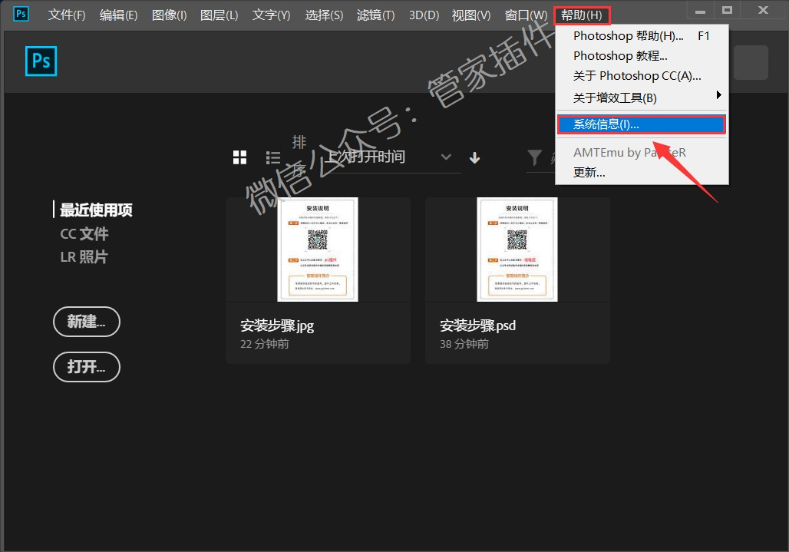
Task: Switch to grid view layout
Action: (239, 157)
